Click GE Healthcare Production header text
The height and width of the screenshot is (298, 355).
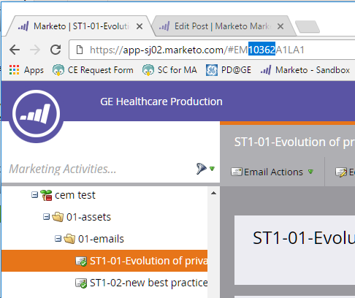pyautogui.click(x=161, y=102)
